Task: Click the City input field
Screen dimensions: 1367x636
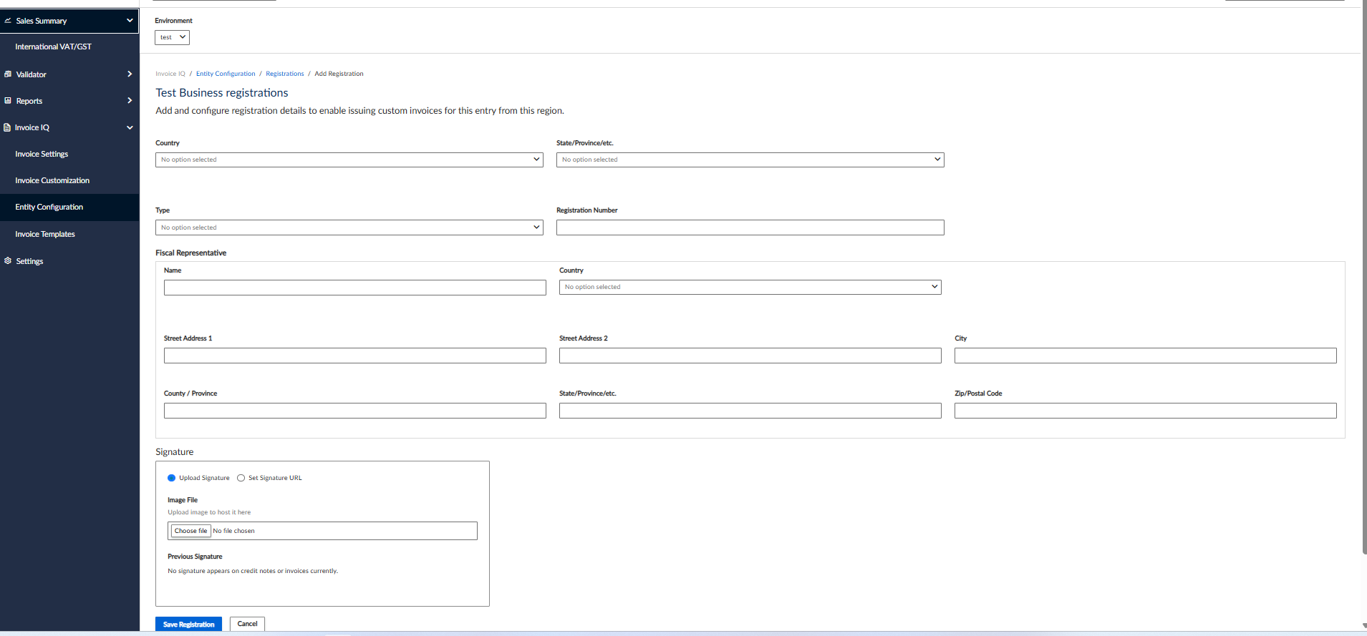Action: coord(1145,356)
